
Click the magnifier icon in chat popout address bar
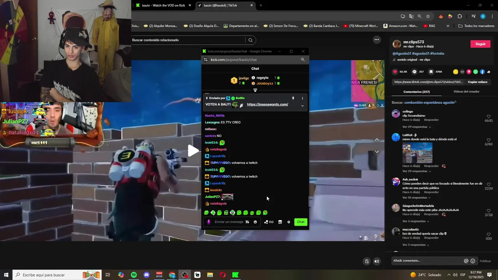[x=303, y=59]
